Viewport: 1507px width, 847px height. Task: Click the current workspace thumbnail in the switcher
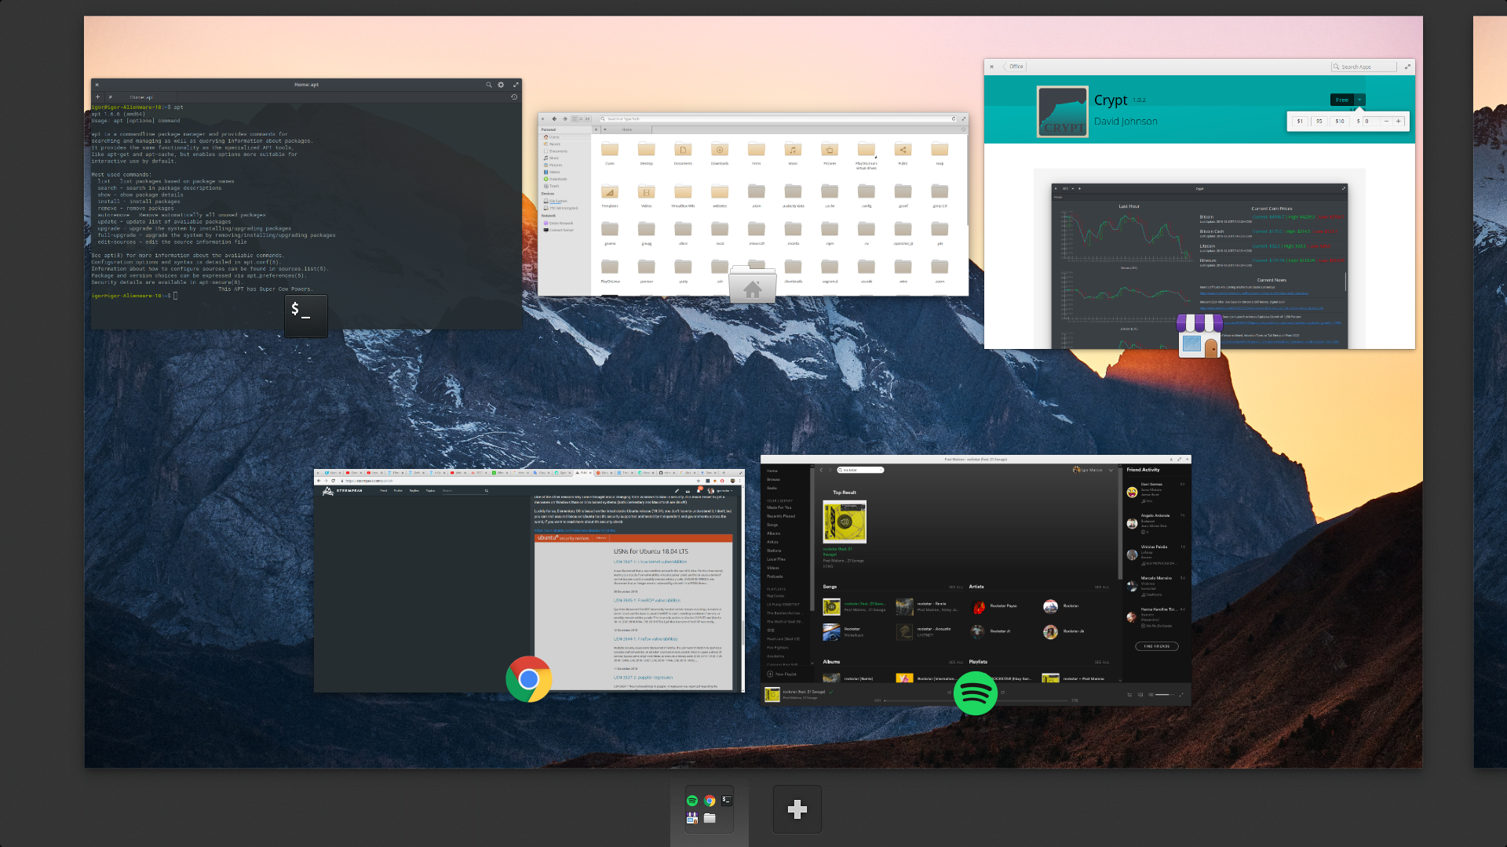[x=709, y=809]
